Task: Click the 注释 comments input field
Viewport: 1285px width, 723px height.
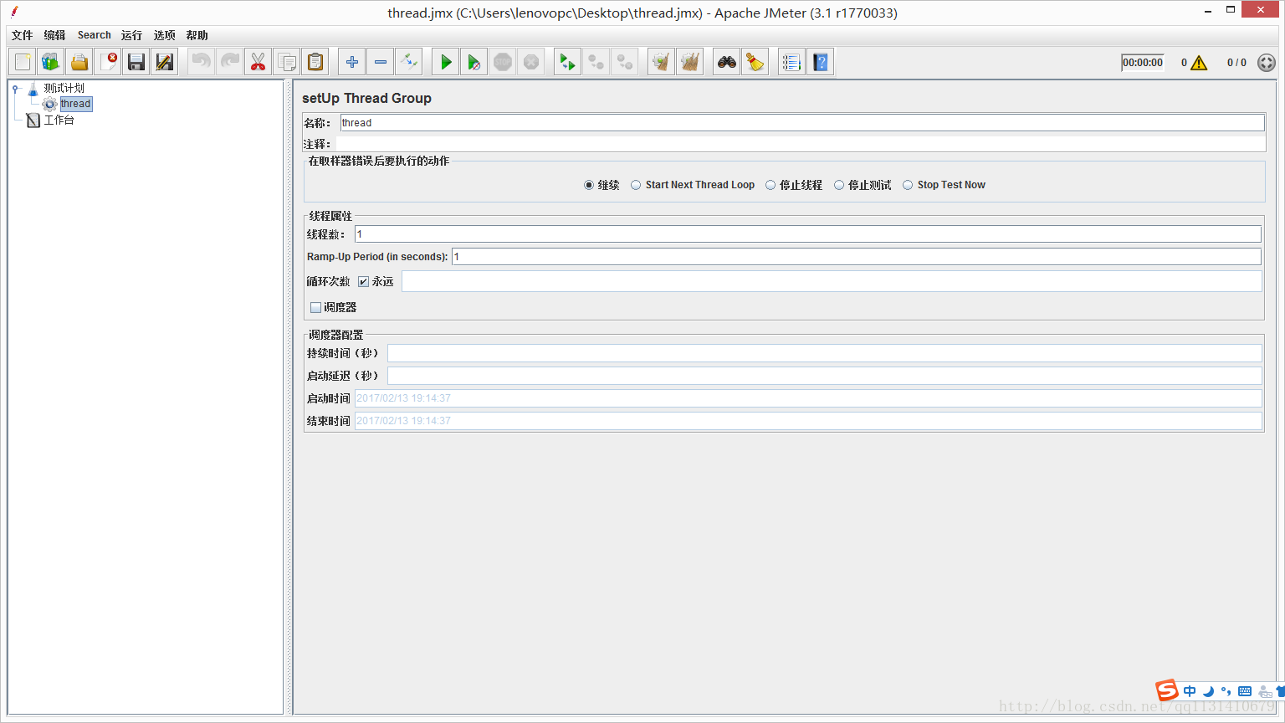Action: coord(801,144)
